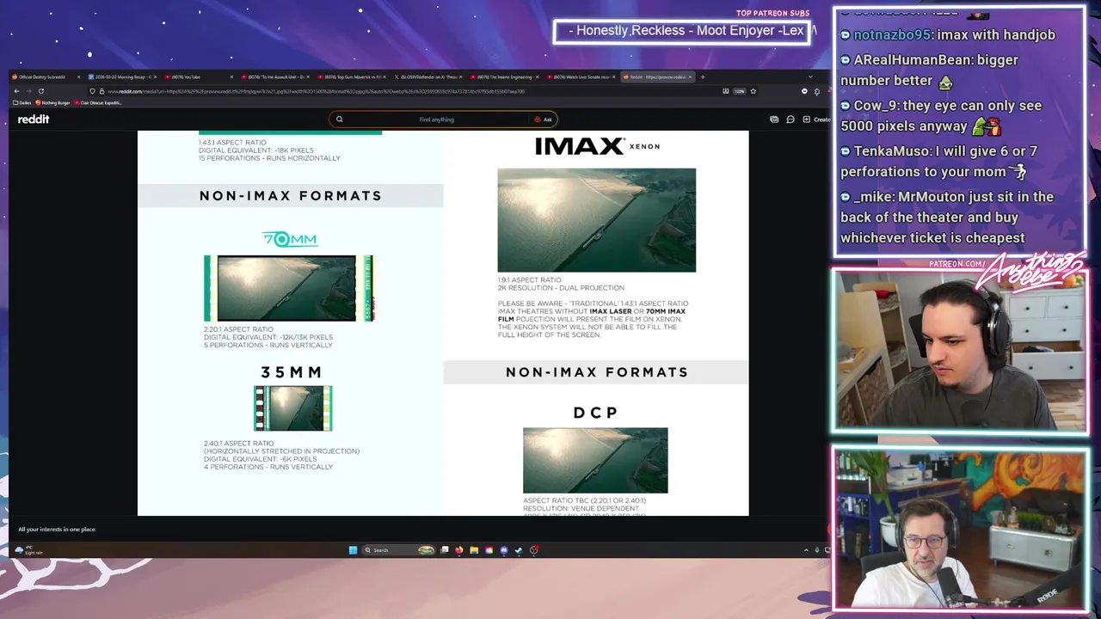
Task: Switch to the Morning Recap browser tab
Action: tap(121, 77)
